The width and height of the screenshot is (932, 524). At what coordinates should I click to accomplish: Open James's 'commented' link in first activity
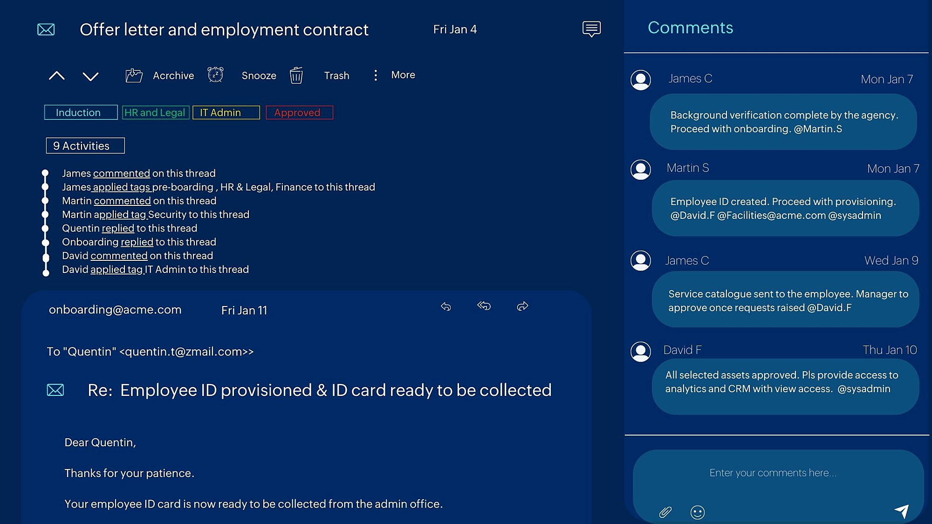(121, 173)
